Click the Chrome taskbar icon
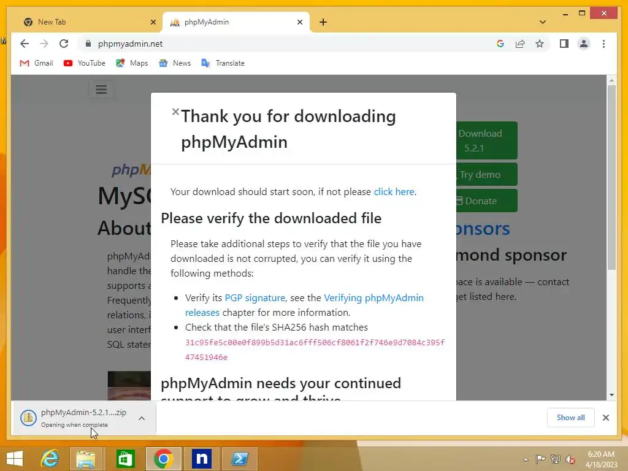 click(x=163, y=459)
